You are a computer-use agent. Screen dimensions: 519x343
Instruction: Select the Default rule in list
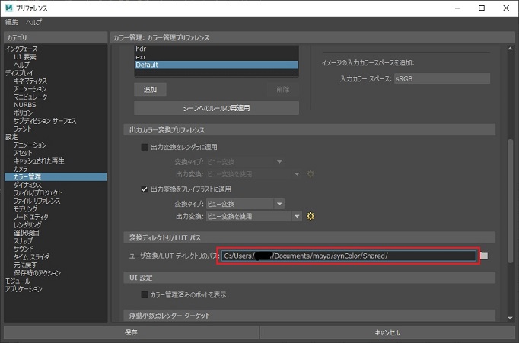[216, 65]
